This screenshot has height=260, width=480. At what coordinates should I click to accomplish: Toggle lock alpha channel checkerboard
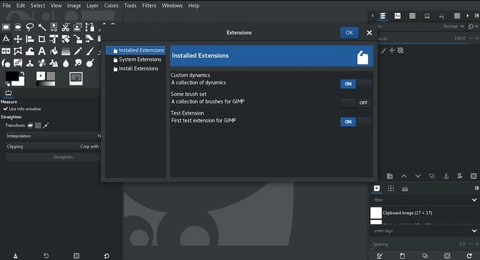coord(401,50)
